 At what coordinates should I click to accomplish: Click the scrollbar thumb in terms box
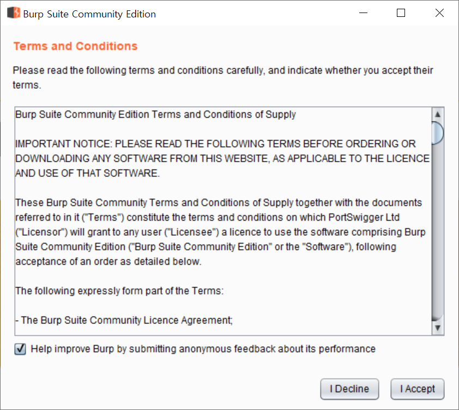tap(438, 133)
